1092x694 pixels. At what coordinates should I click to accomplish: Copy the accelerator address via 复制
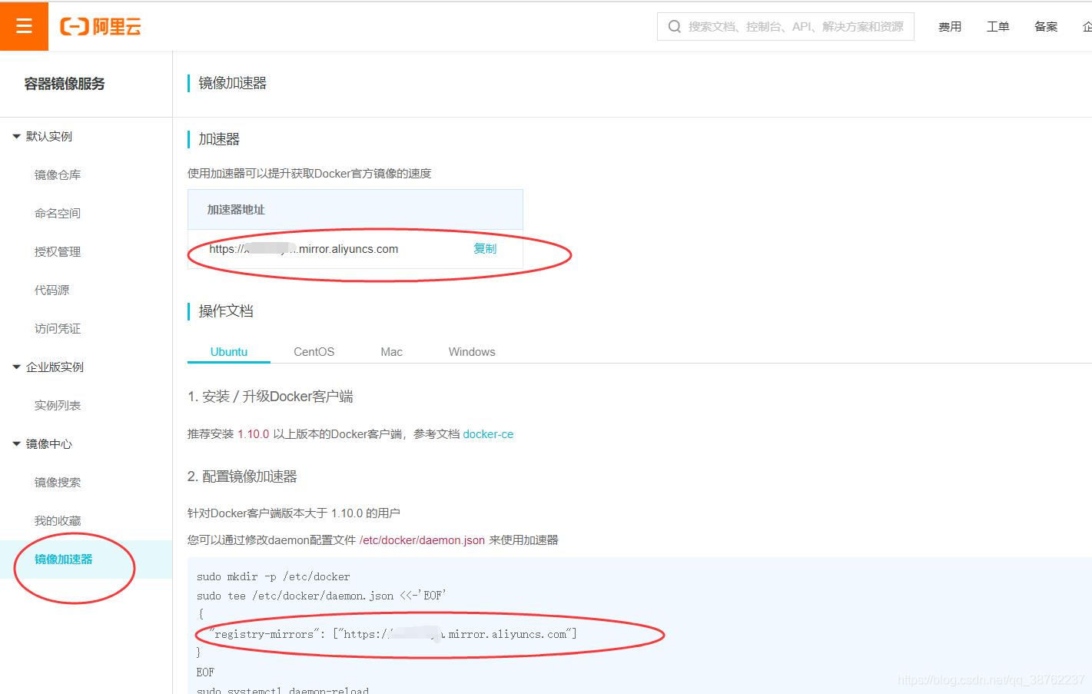tap(485, 248)
